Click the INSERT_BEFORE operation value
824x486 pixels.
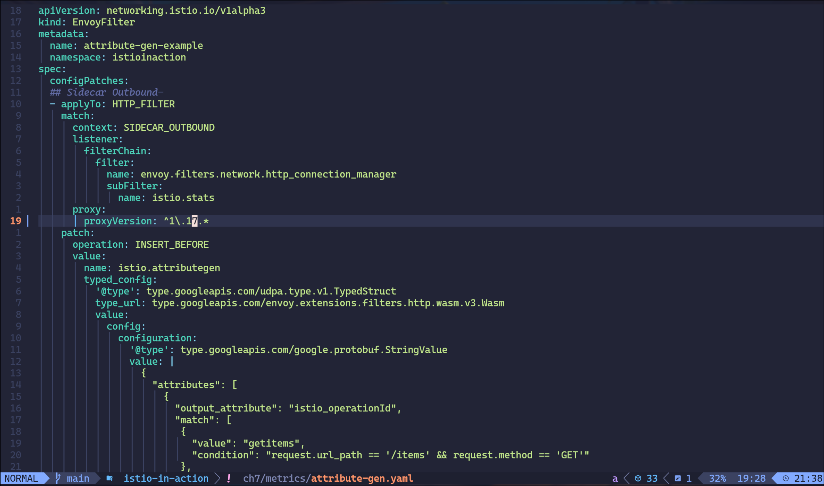172,244
